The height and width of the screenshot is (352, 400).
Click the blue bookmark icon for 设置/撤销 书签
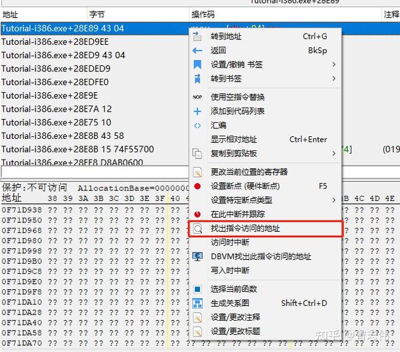(x=197, y=65)
